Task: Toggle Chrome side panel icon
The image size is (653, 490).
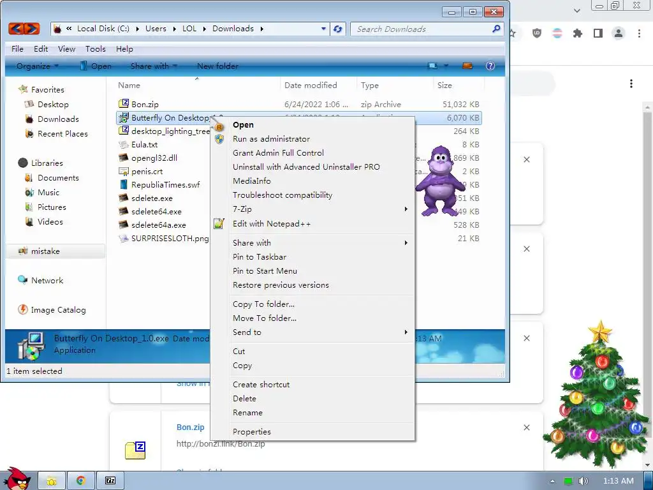Action: click(598, 33)
